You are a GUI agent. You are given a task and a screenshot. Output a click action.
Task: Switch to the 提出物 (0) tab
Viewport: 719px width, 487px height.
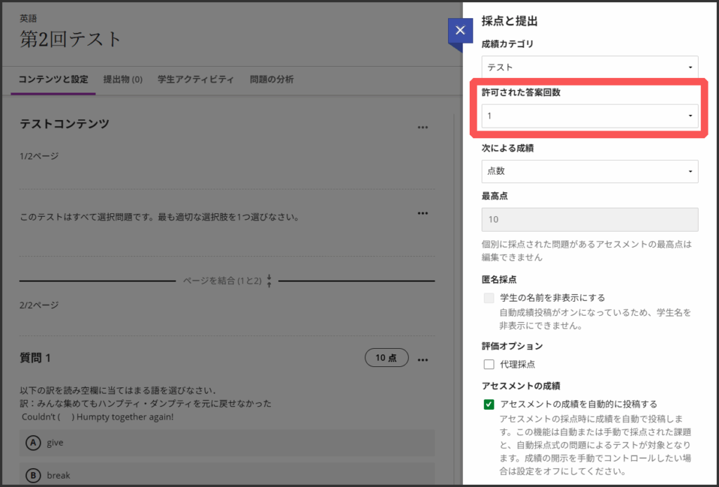(123, 79)
